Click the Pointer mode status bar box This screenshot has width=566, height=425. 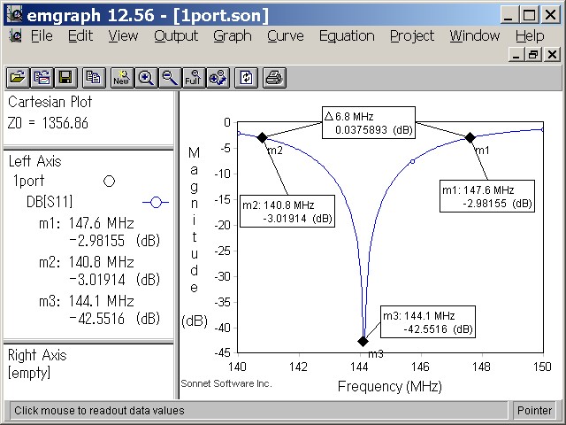pos(534,411)
